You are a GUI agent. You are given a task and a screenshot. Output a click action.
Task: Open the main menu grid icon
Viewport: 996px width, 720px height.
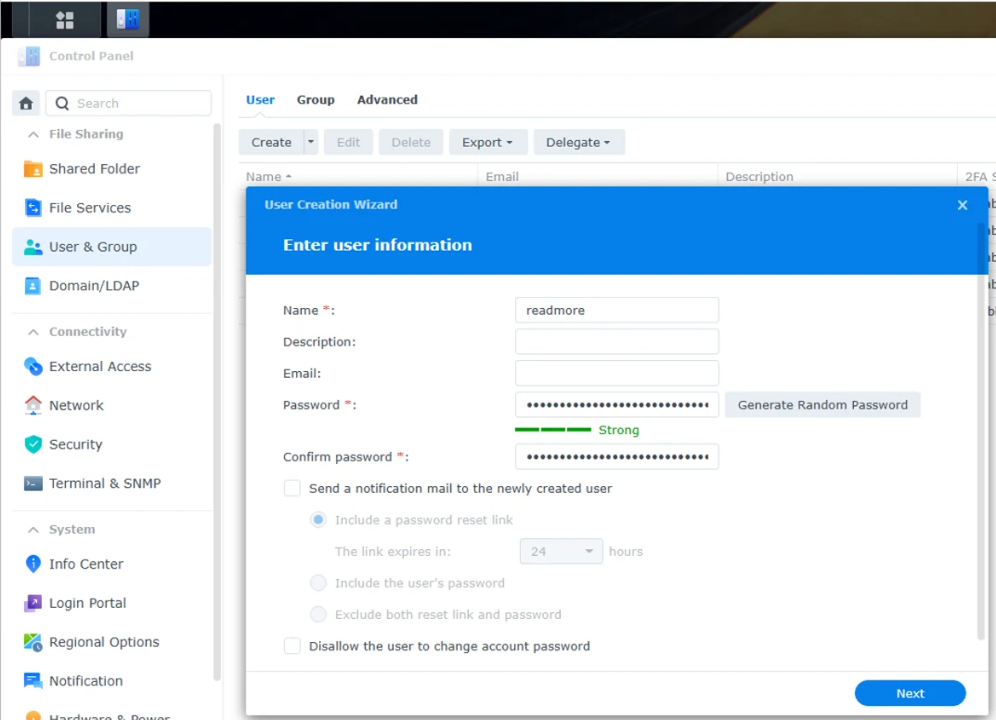pos(65,19)
